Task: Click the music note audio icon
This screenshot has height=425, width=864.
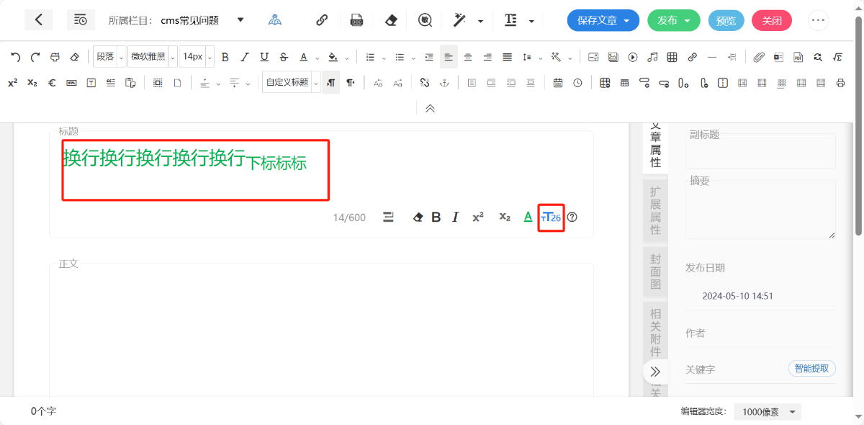Action: (652, 57)
